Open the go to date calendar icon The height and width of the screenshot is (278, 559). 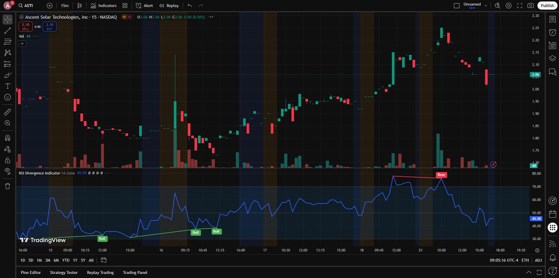pos(103,260)
